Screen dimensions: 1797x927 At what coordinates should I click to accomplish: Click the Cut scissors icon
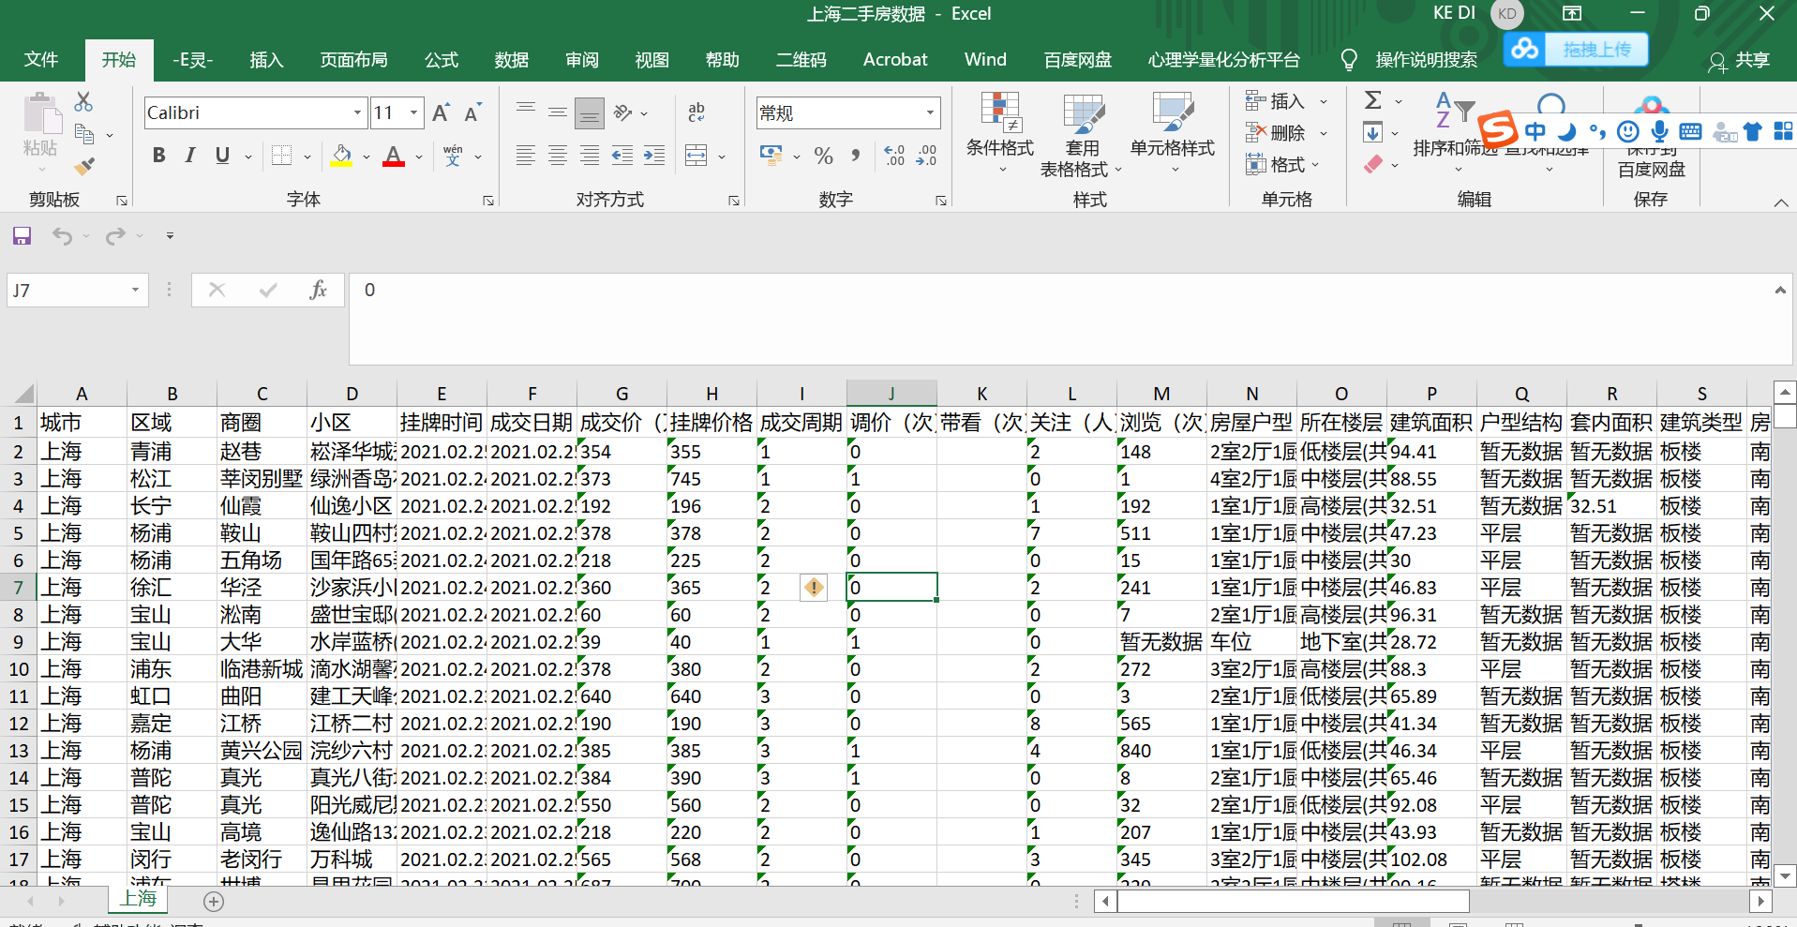point(84,101)
